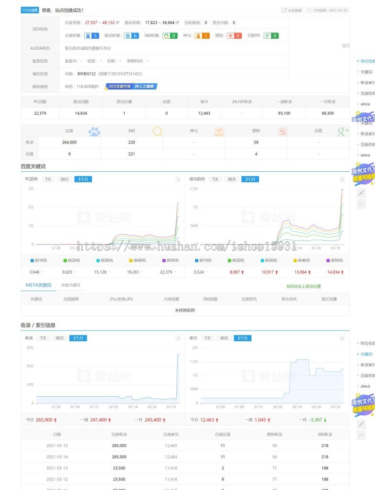The width and height of the screenshot is (375, 490).
Task: Switch 收录 chart to 7天
Action: 43,338
